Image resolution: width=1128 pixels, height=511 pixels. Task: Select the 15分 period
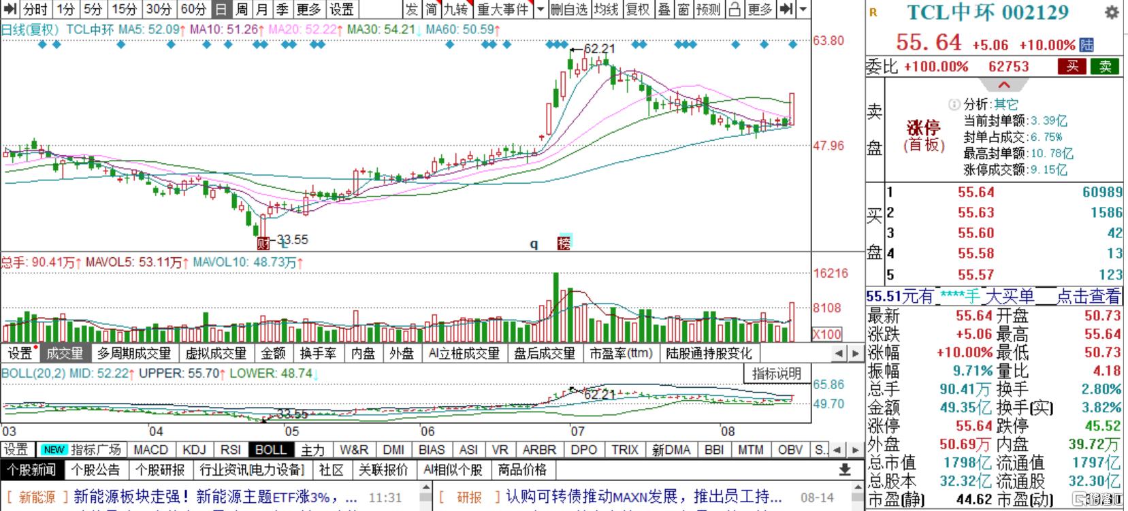tap(124, 9)
